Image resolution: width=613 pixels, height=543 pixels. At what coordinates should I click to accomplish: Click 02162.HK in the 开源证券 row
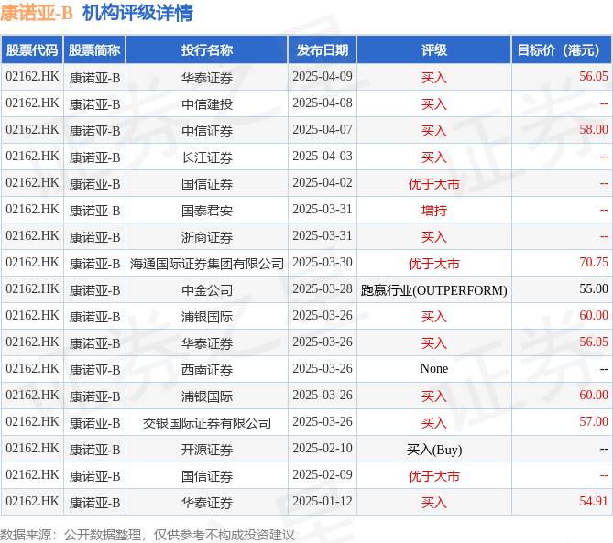[x=32, y=449]
